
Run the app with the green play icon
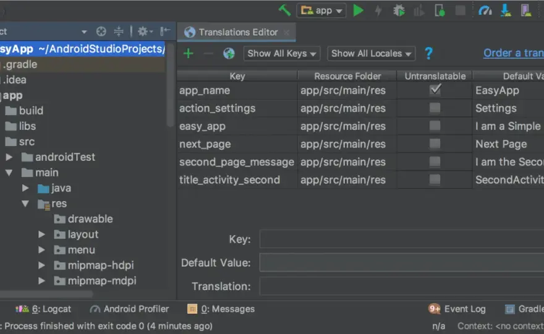358,11
